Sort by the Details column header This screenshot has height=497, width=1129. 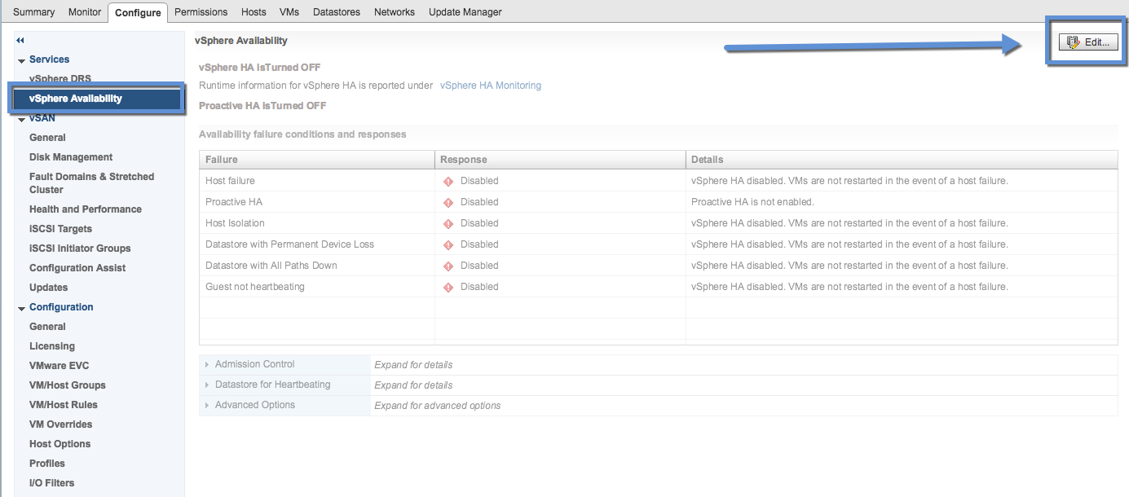click(902, 160)
